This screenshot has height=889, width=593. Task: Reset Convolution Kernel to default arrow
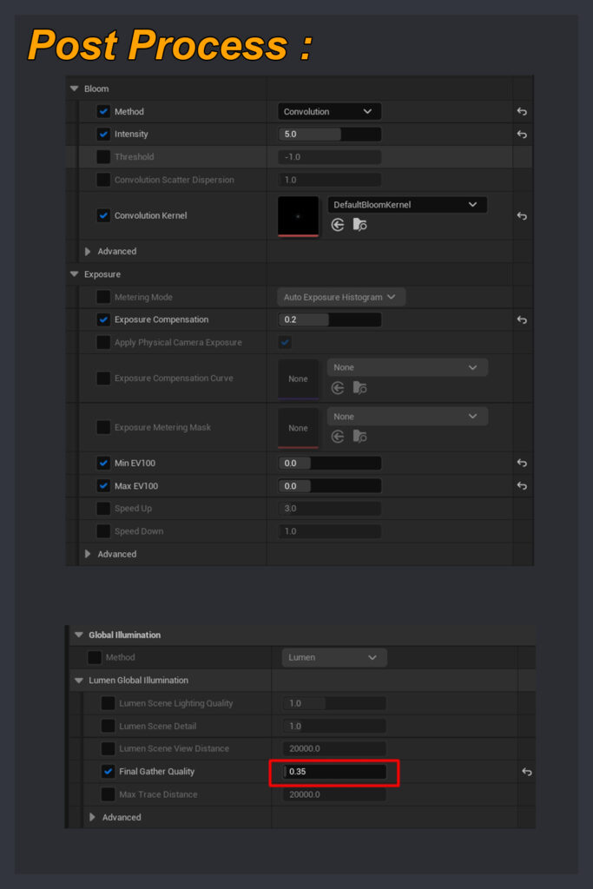point(522,216)
